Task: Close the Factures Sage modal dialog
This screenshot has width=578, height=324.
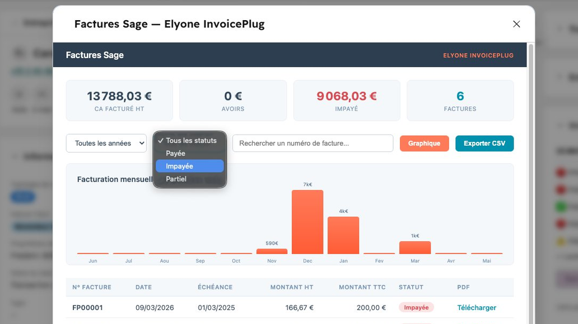Action: (x=516, y=24)
